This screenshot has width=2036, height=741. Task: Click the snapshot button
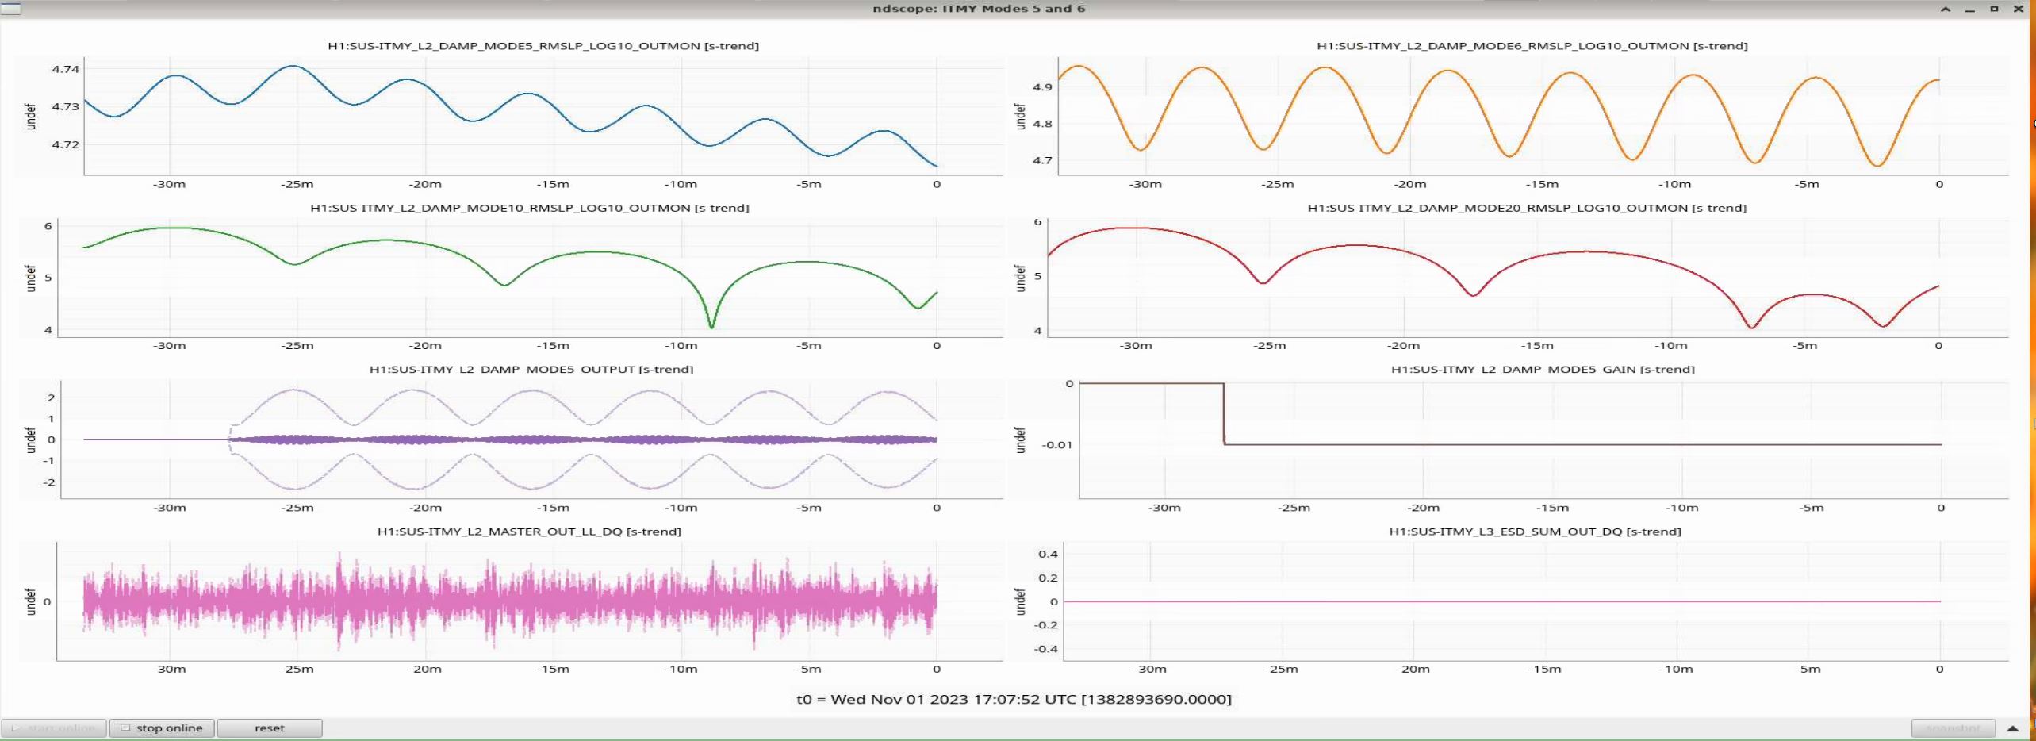coord(1953,728)
